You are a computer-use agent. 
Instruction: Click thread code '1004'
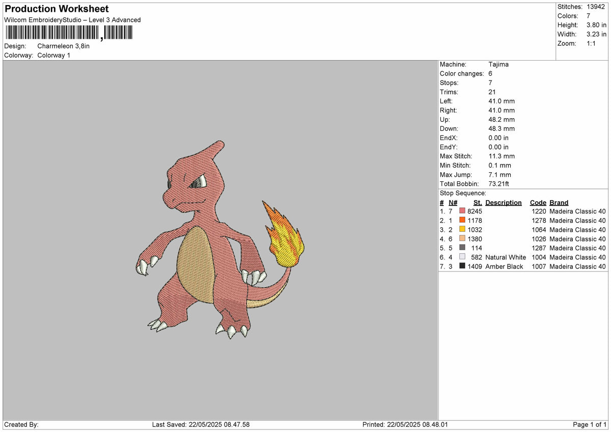click(539, 257)
